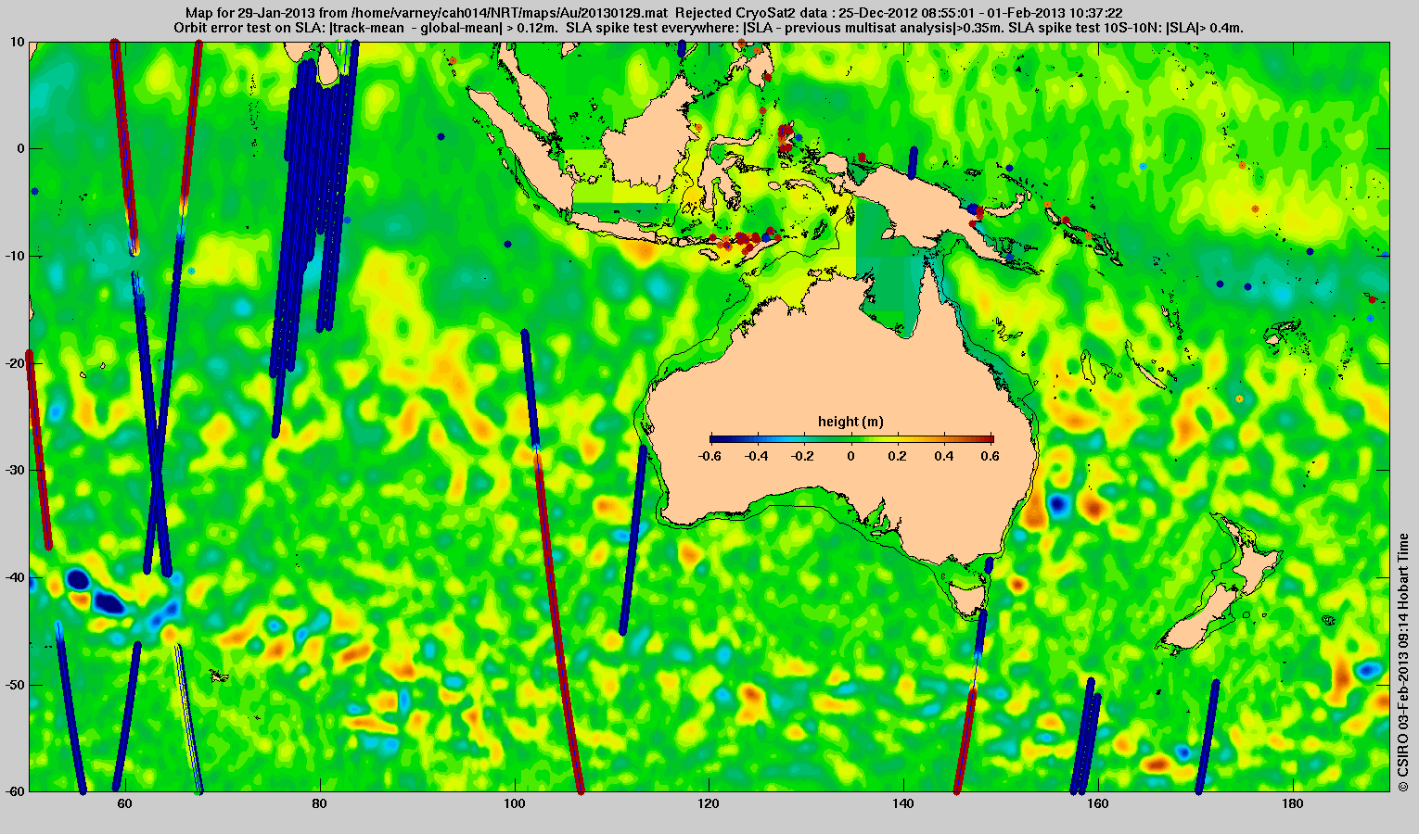Viewport: 1419px width, 834px height.
Task: Click the latitude axis label '-60'
Action: [16, 791]
